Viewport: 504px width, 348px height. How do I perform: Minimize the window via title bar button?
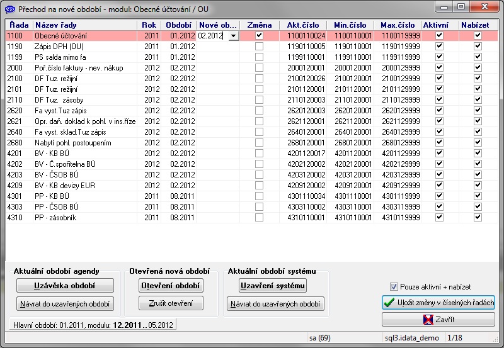click(445, 6)
